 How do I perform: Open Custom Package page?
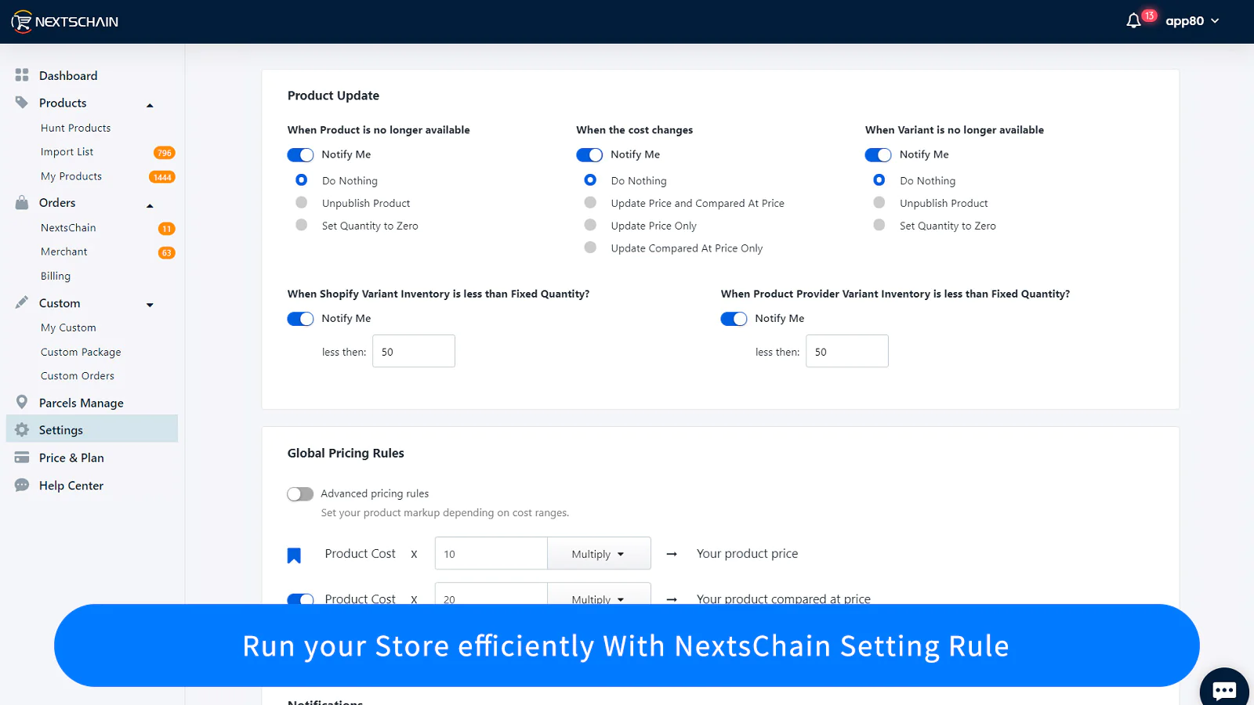pos(81,352)
